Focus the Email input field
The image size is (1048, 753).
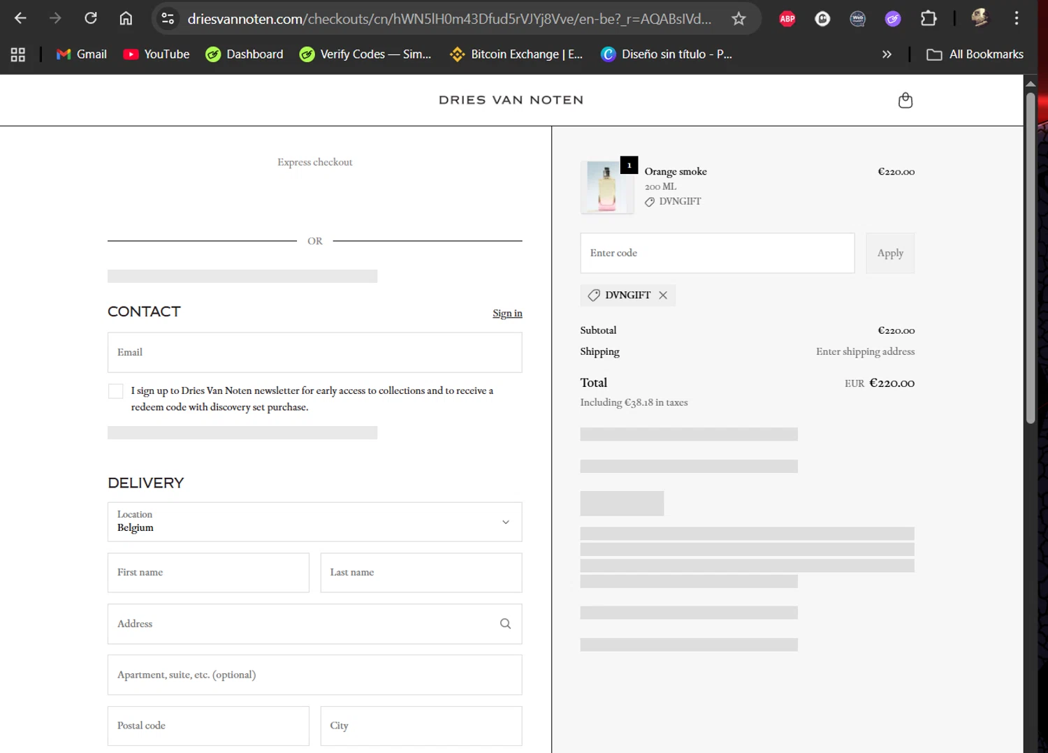pos(315,352)
